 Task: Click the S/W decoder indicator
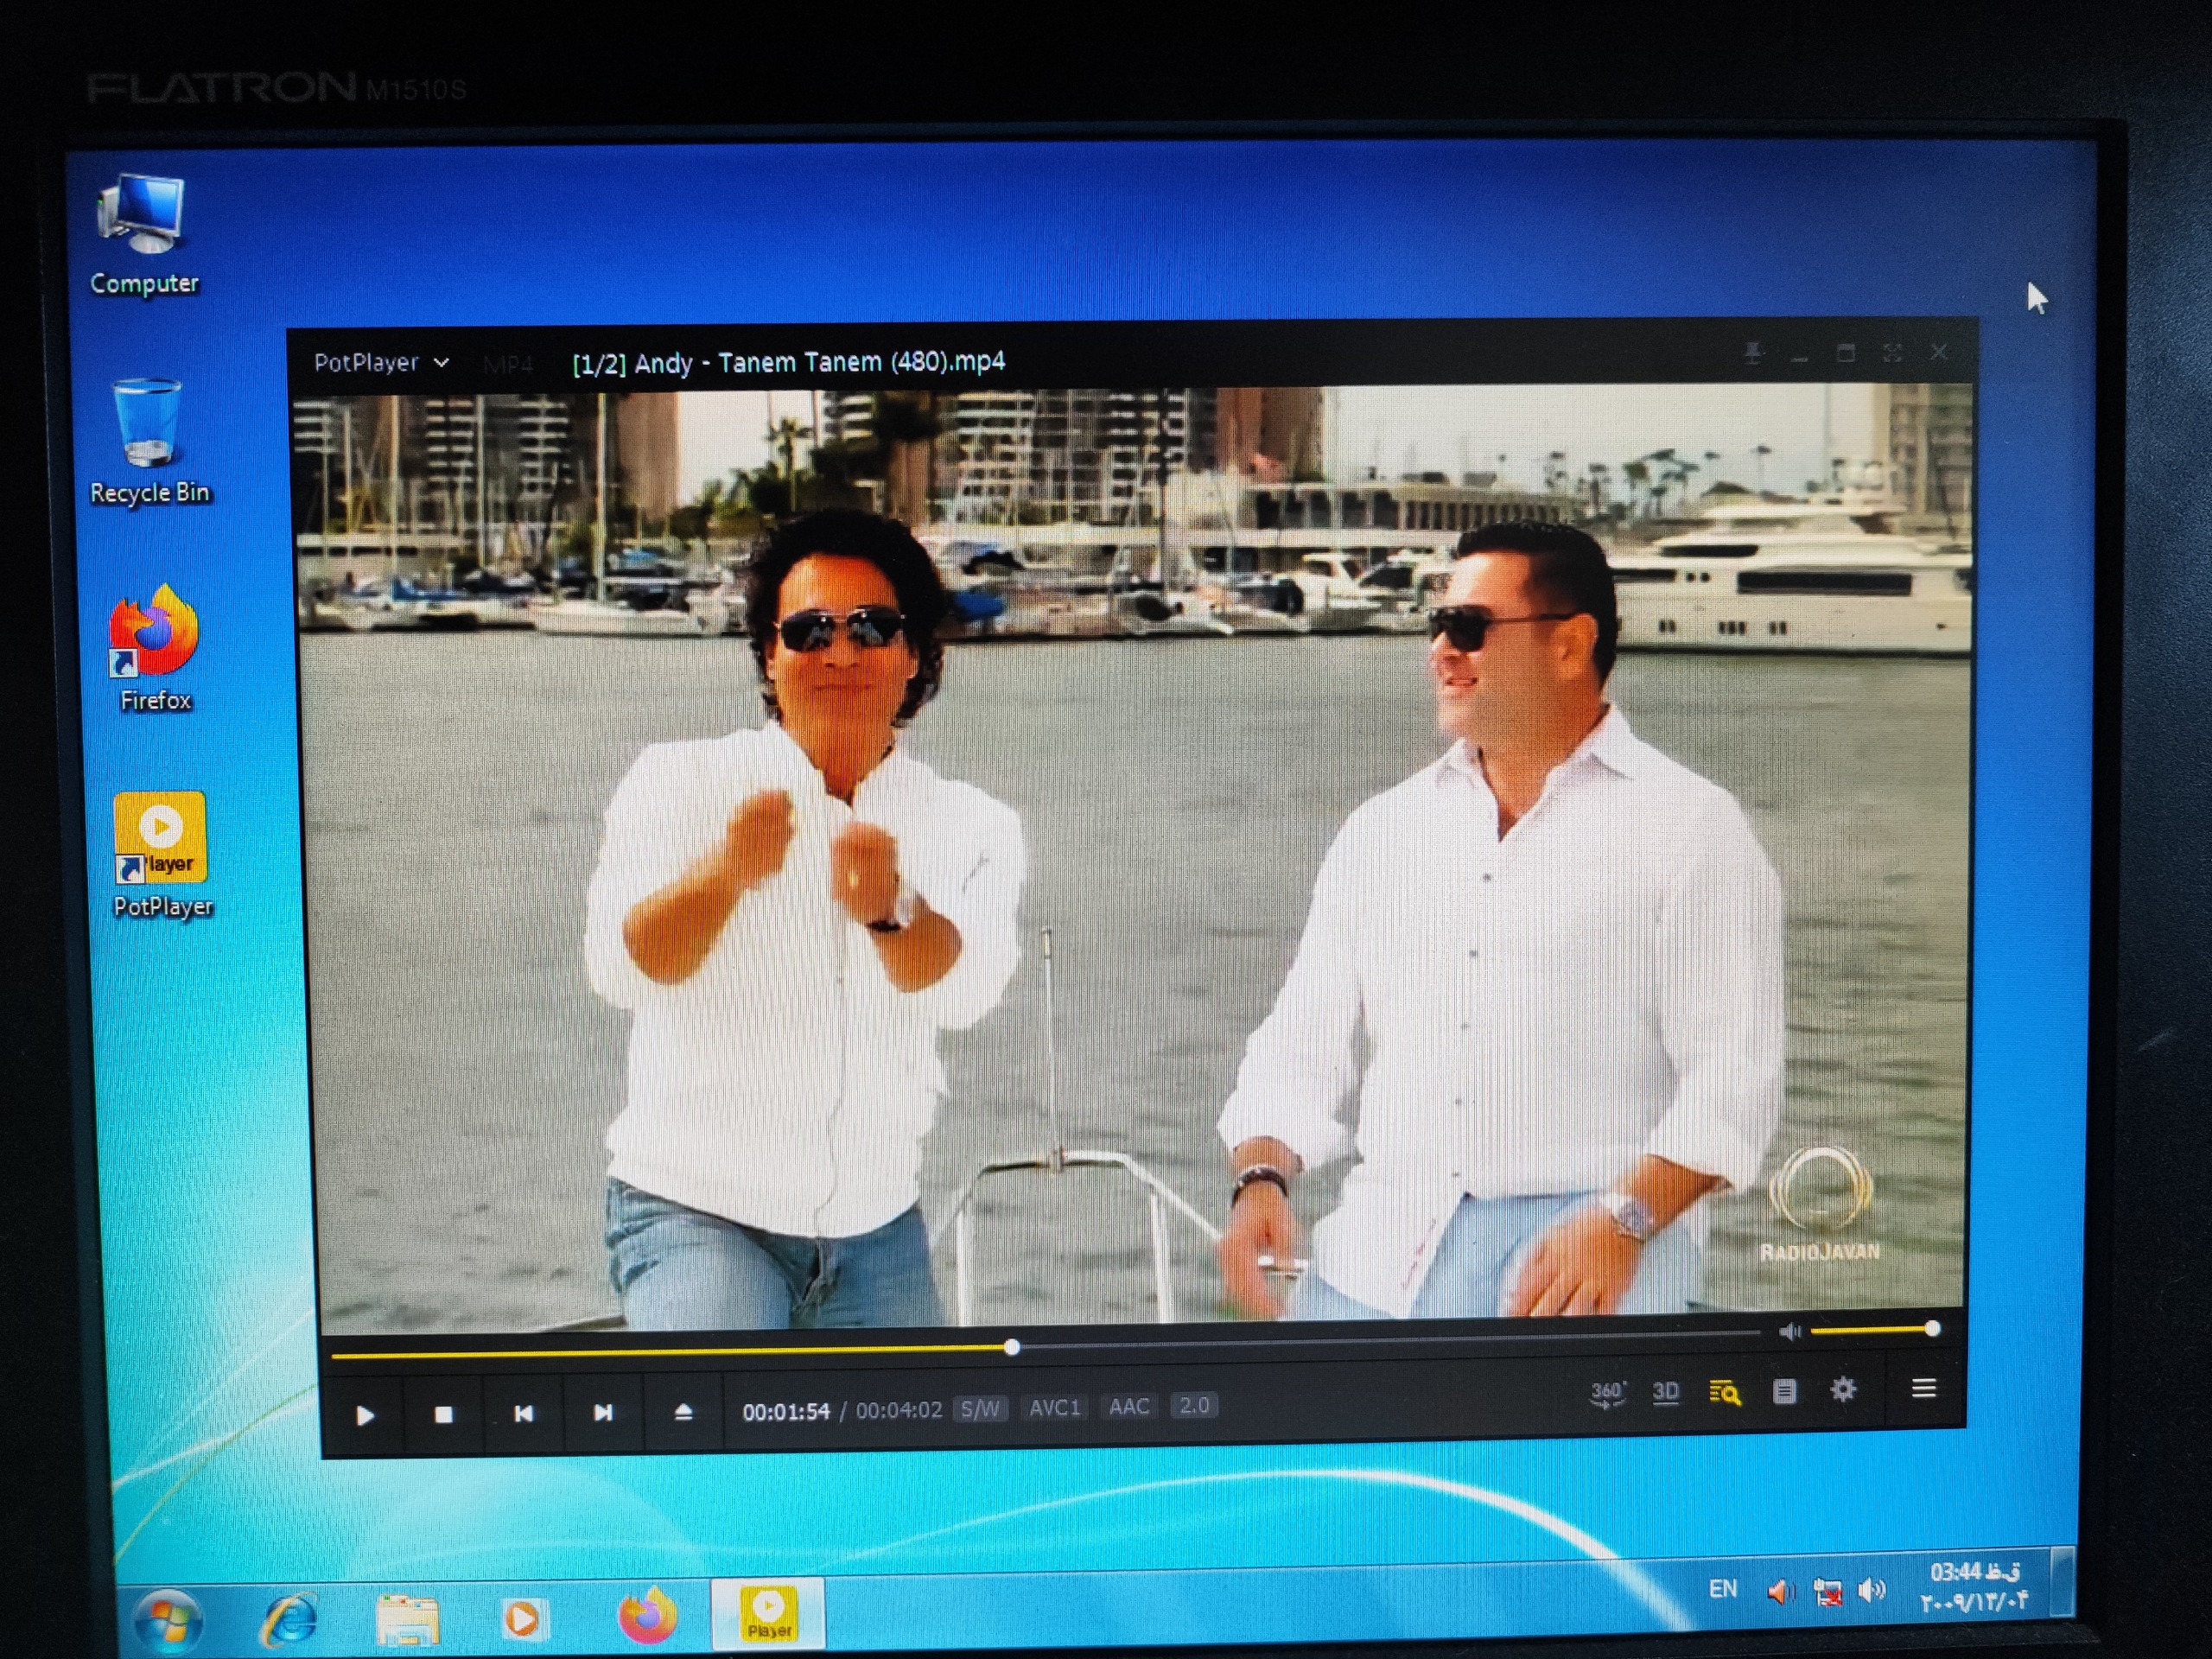[979, 1408]
